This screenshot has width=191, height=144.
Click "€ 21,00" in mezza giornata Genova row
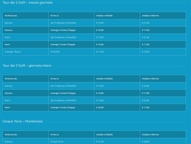point(146,23)
